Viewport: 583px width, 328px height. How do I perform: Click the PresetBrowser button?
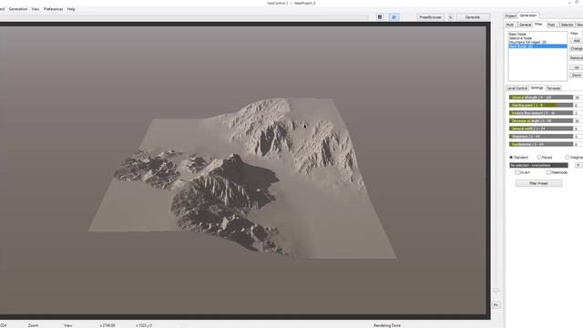(x=430, y=17)
